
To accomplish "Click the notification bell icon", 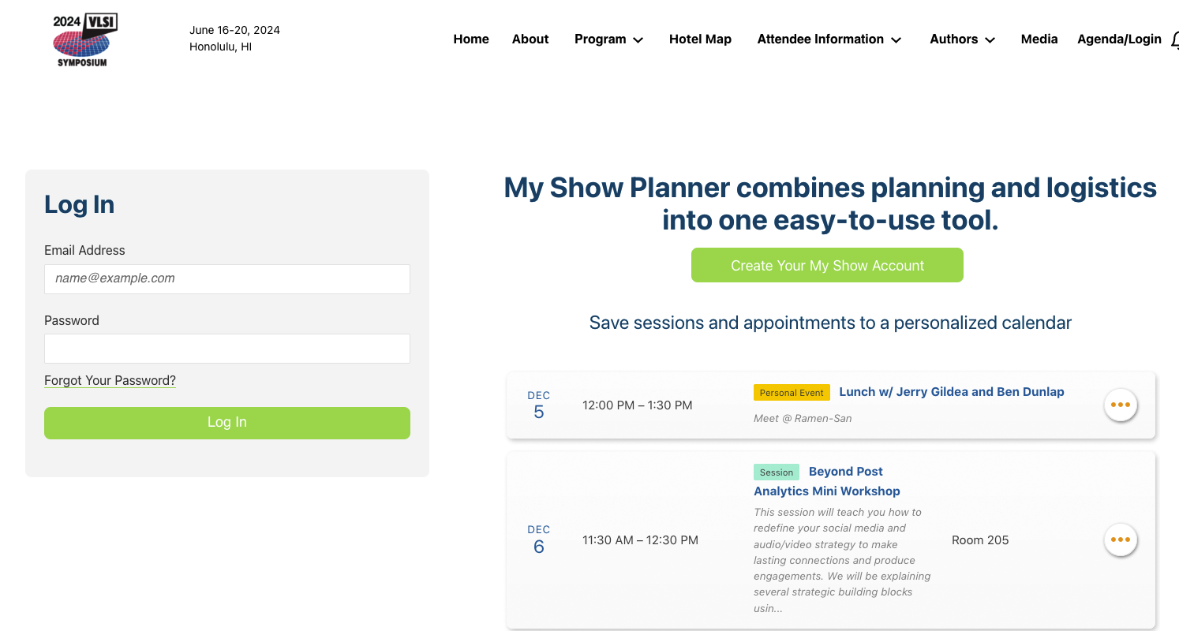I will tap(1174, 40).
